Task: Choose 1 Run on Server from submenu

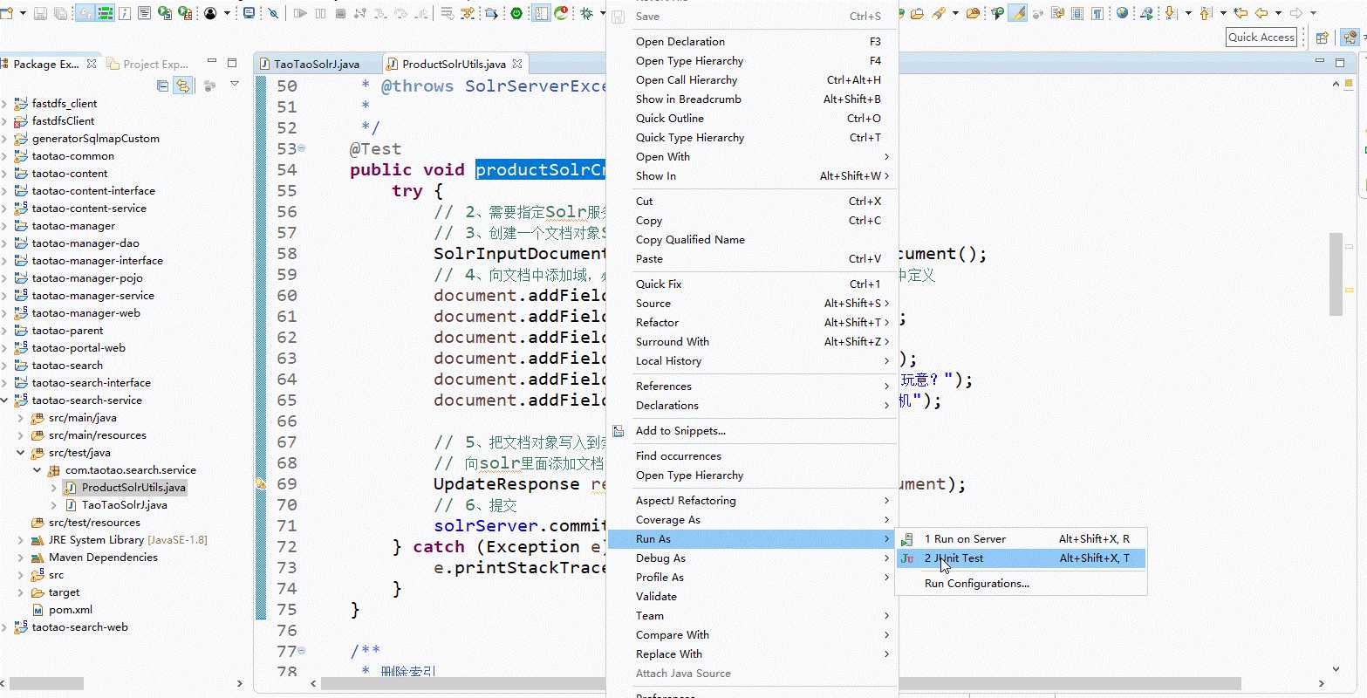Action: 1021,539
